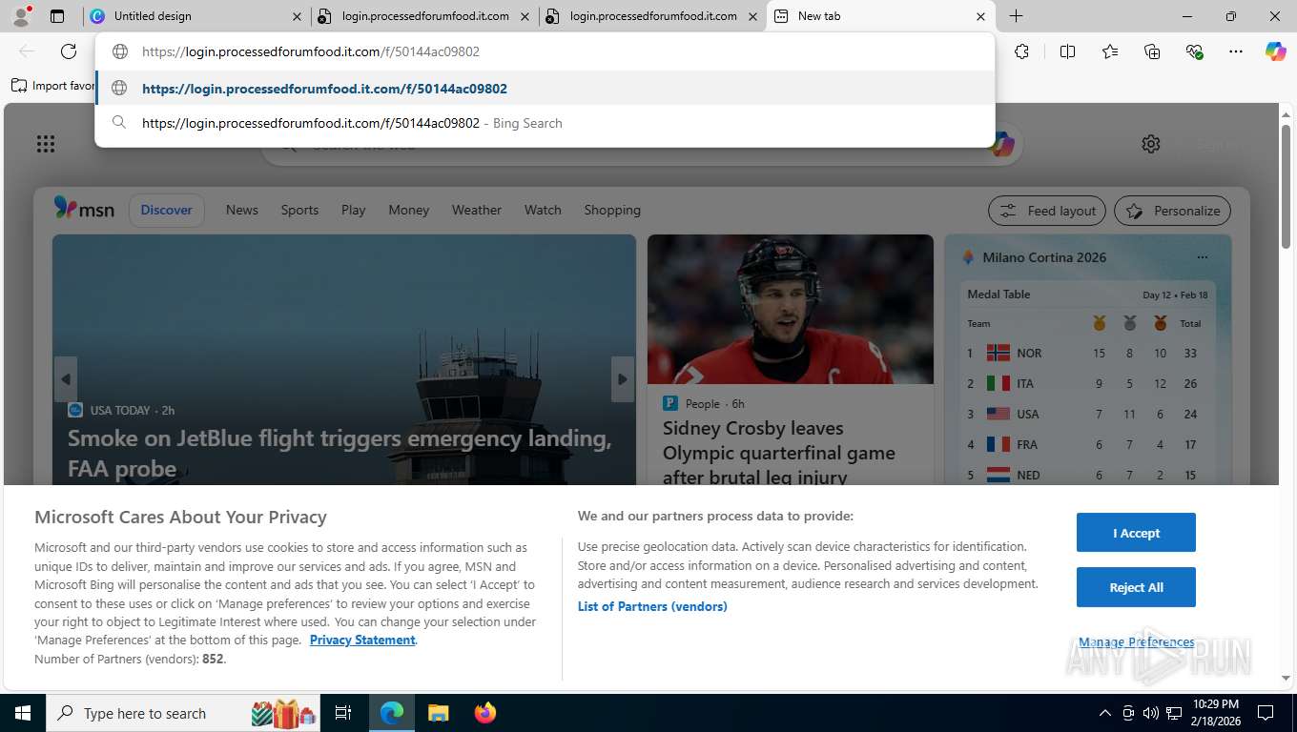Open tab actions menu icon

(x=57, y=16)
